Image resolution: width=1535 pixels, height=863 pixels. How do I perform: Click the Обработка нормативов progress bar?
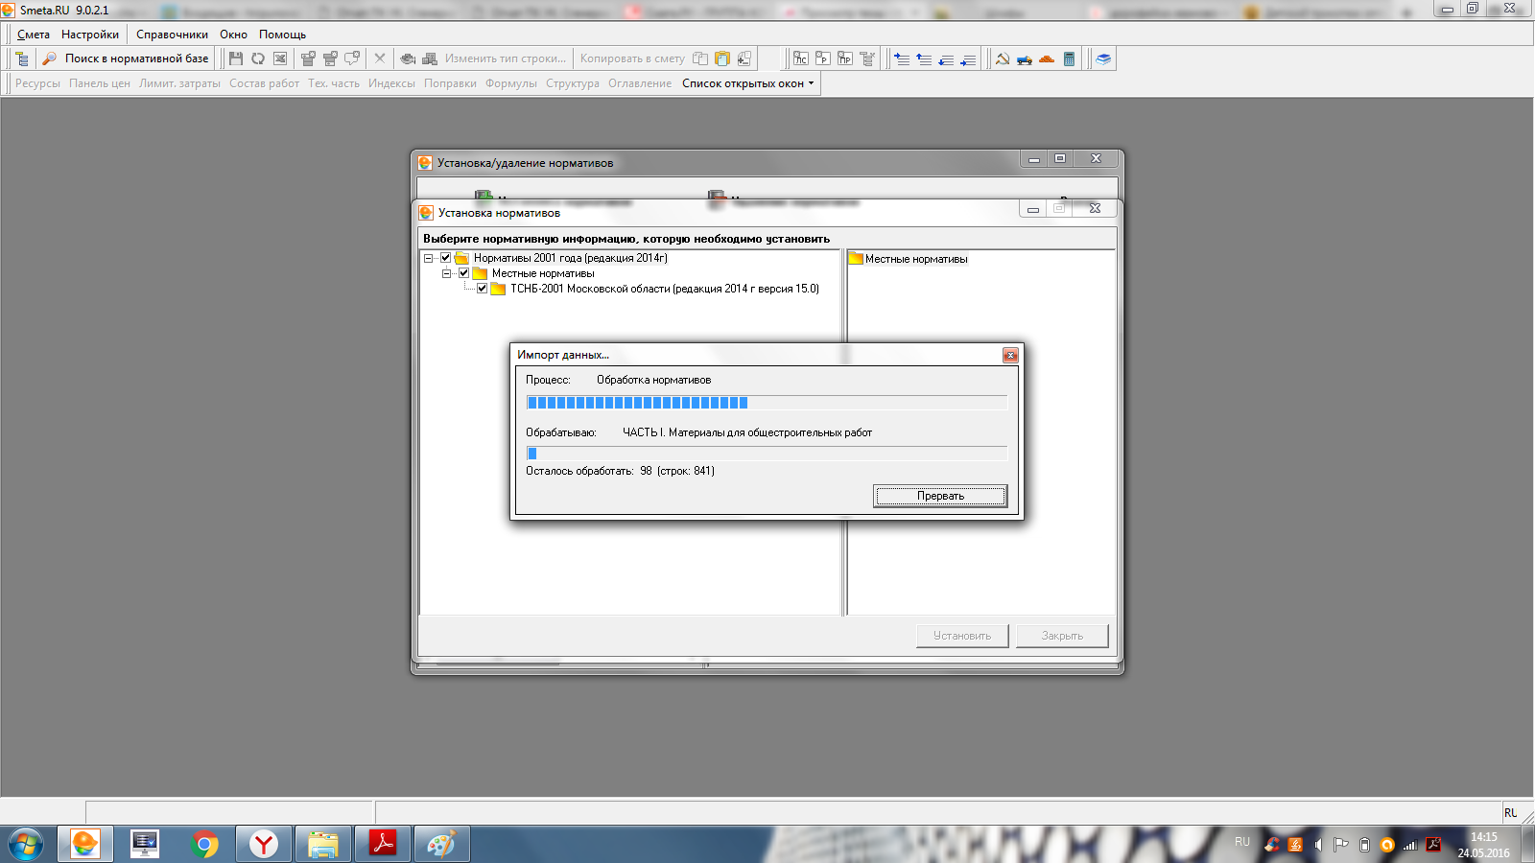(766, 403)
